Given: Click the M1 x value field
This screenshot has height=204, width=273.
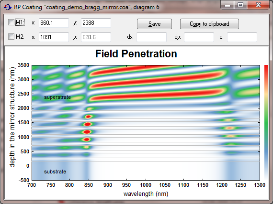Looking at the screenshot, I should [x=54, y=23].
